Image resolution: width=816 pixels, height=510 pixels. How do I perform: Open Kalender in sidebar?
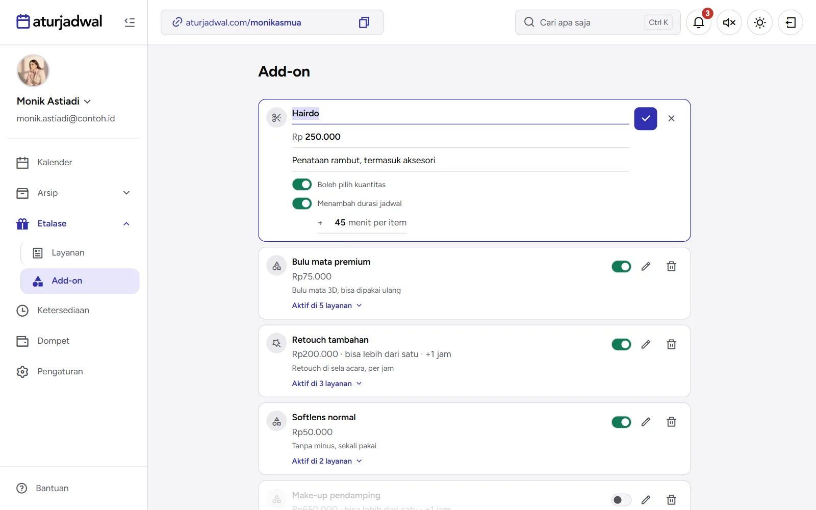73,163
